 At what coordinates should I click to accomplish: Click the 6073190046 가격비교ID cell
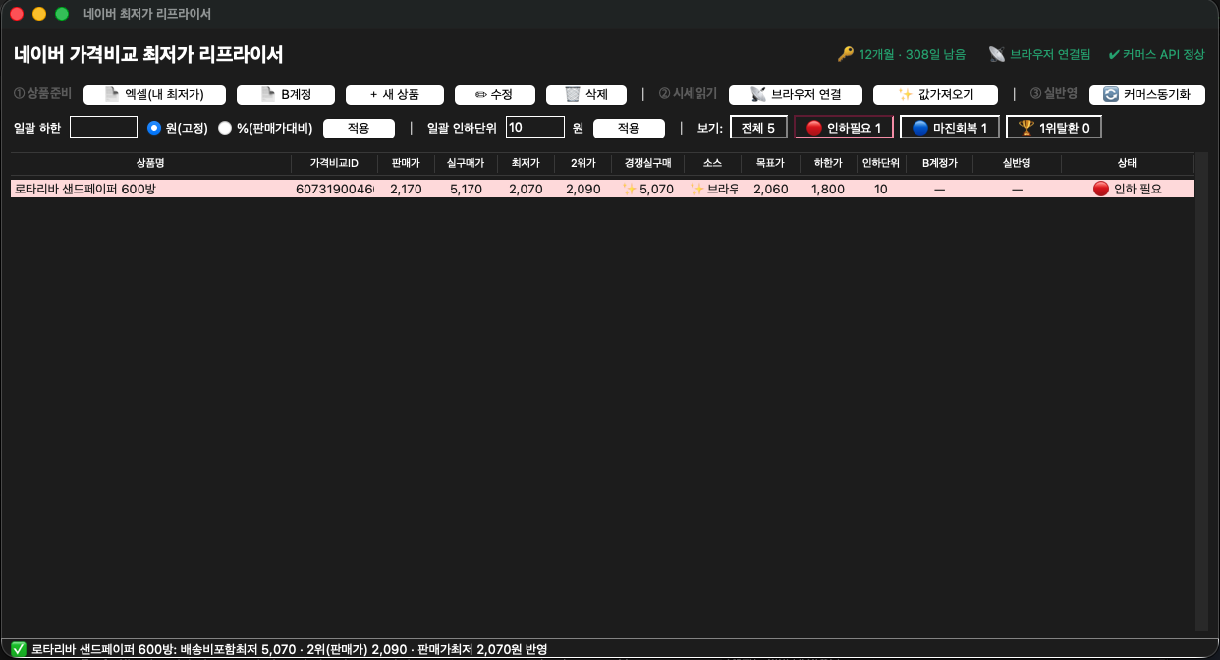tap(335, 189)
